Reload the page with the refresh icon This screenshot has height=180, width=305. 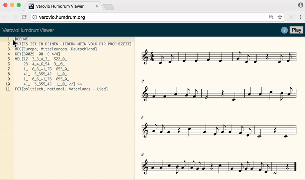(24, 17)
